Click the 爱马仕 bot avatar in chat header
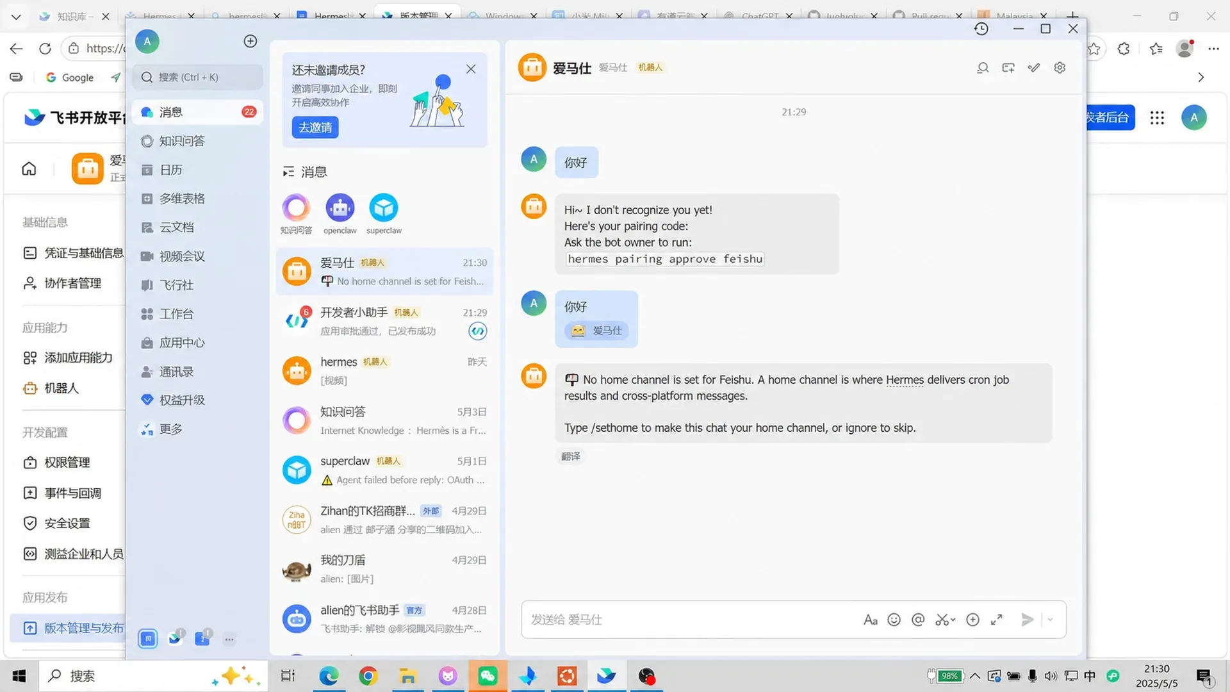 [532, 67]
